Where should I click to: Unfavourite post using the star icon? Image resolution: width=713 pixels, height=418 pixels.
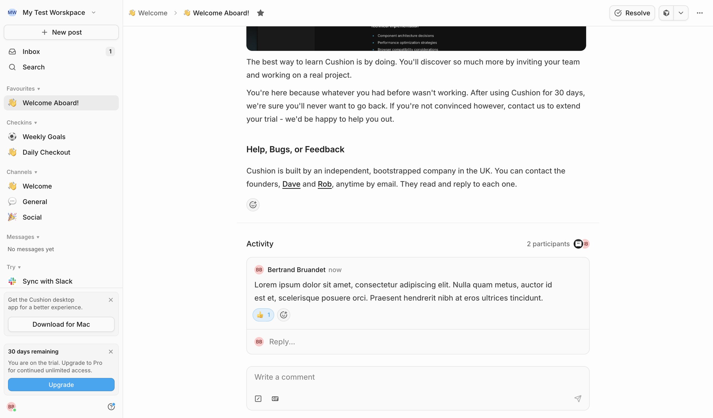point(261,13)
